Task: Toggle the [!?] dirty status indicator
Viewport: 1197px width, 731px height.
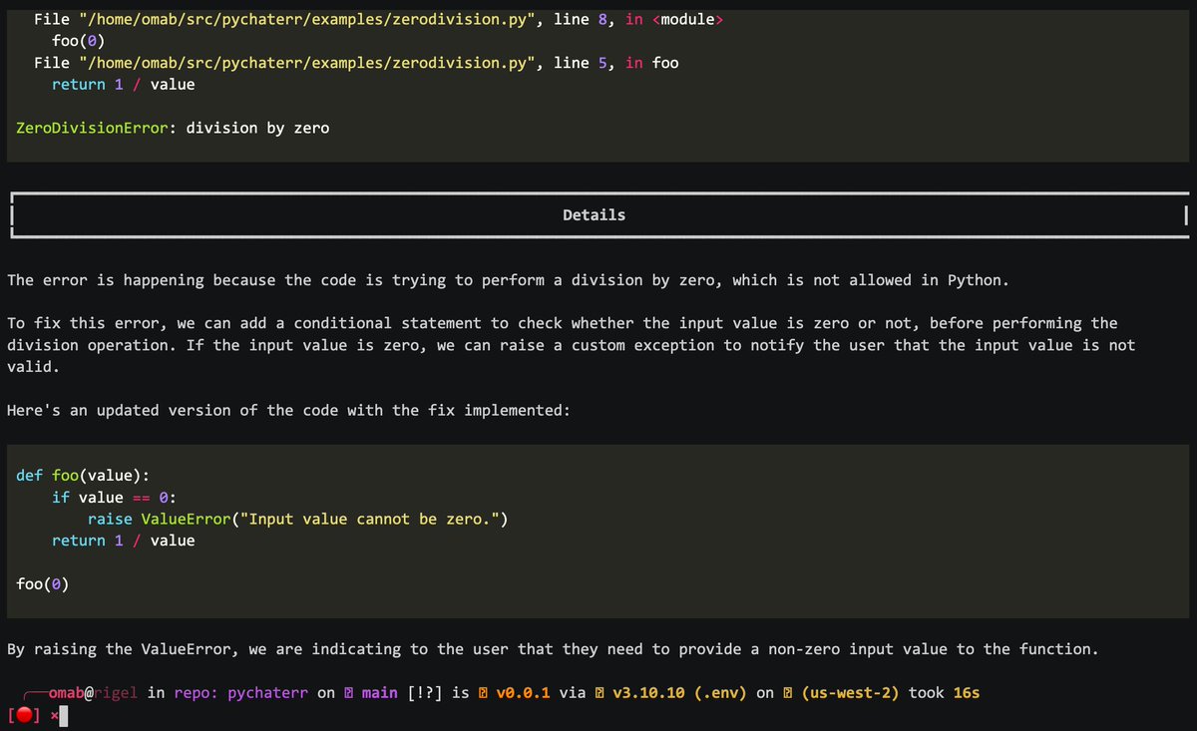Action: (x=423, y=692)
